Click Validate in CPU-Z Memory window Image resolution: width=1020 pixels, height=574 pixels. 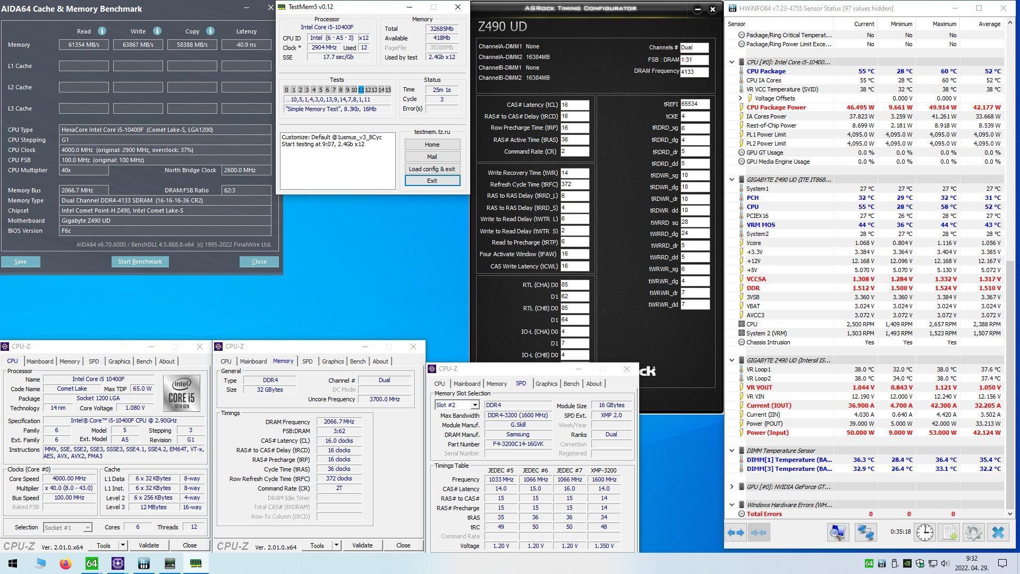[x=362, y=545]
